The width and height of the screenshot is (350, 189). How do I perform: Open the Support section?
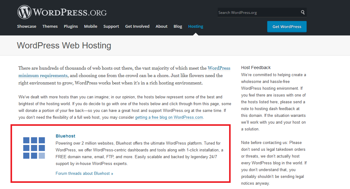point(111,26)
